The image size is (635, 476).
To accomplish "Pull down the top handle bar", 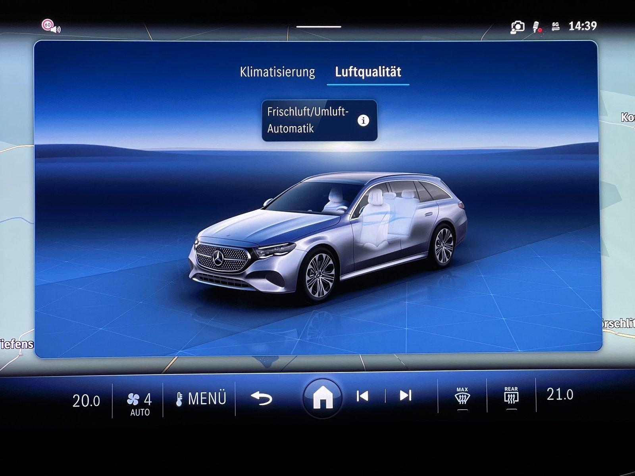I will [x=319, y=27].
